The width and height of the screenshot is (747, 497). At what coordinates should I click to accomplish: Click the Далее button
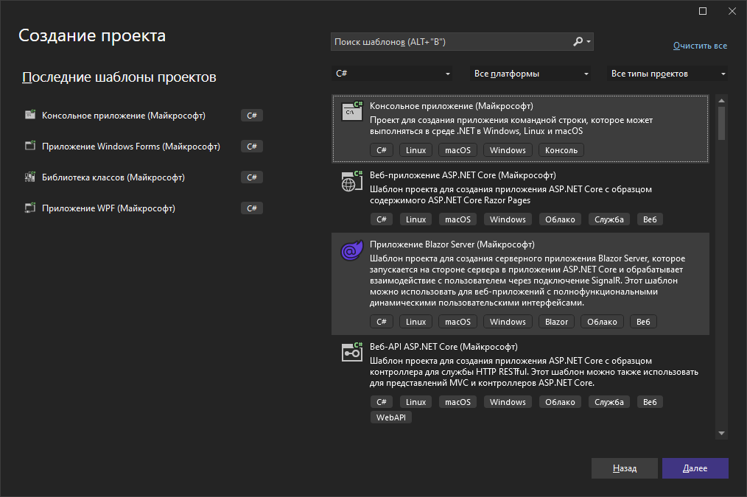(695, 468)
